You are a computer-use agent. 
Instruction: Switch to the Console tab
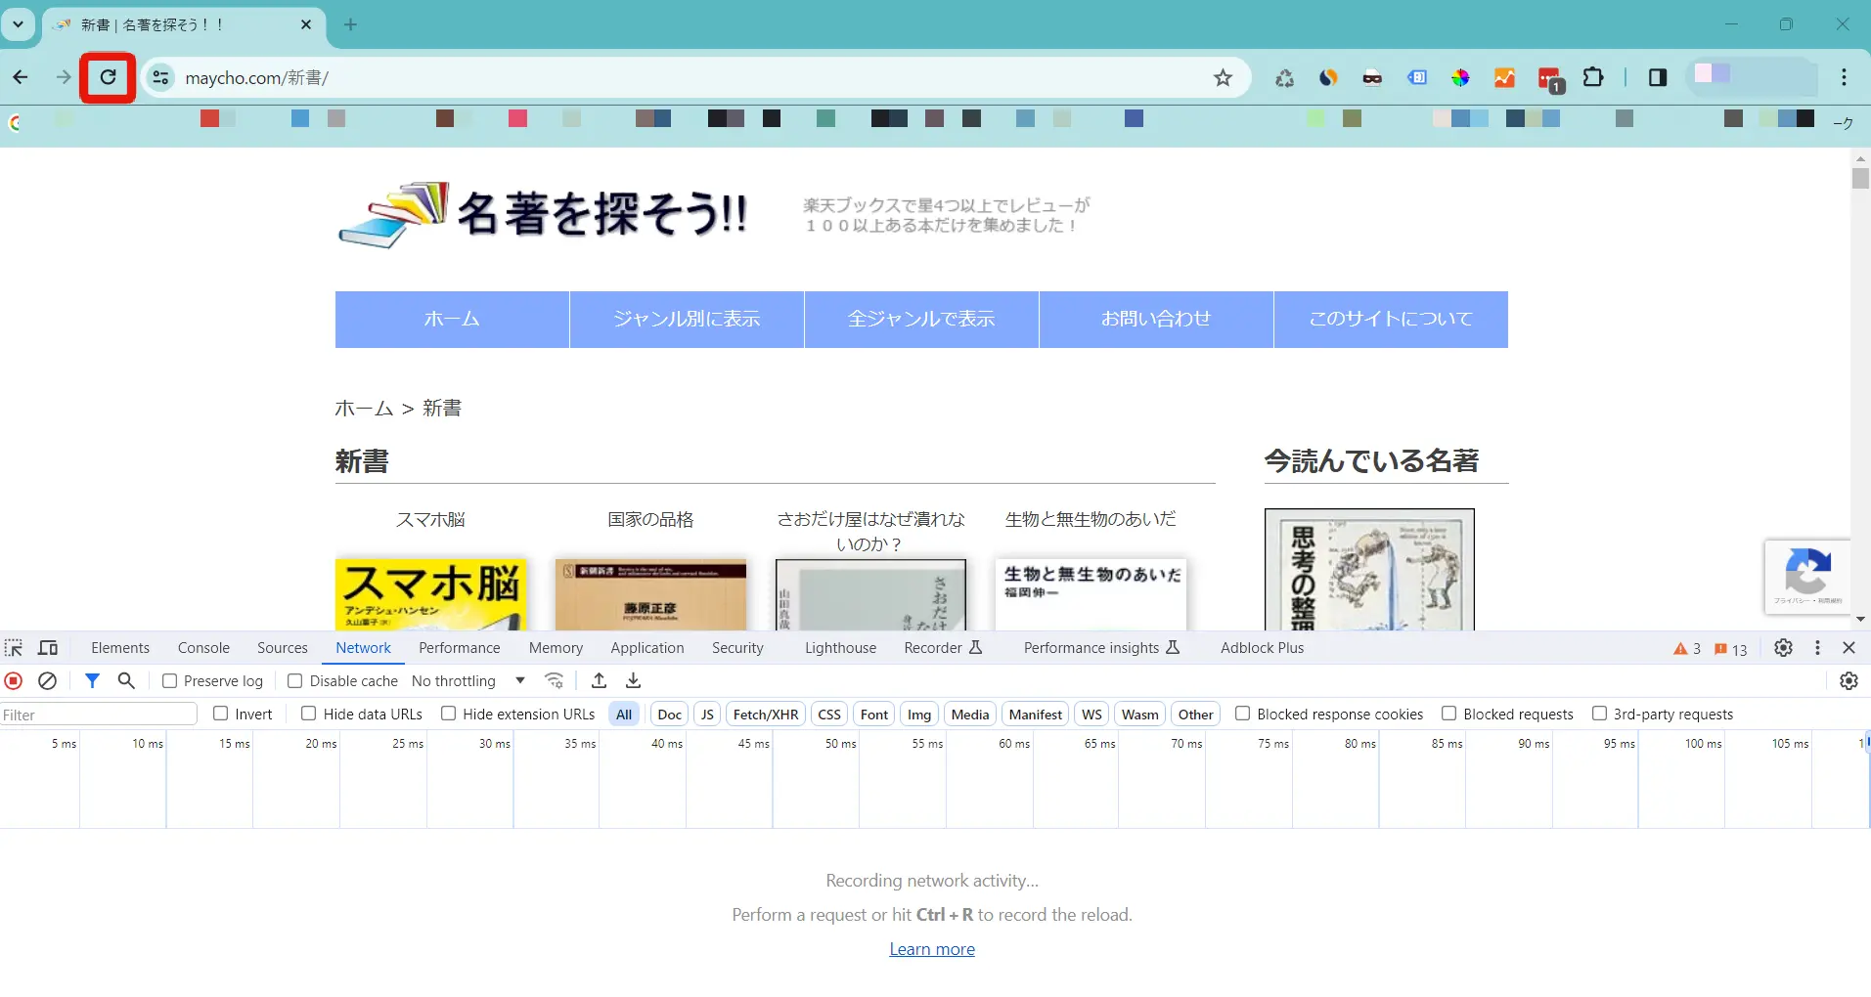pyautogui.click(x=203, y=648)
